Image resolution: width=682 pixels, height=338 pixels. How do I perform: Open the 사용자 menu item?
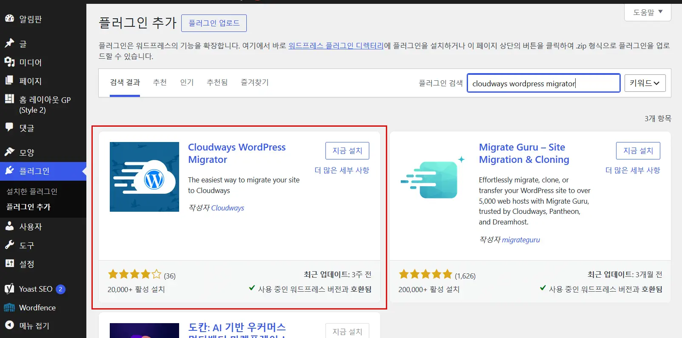click(43, 227)
